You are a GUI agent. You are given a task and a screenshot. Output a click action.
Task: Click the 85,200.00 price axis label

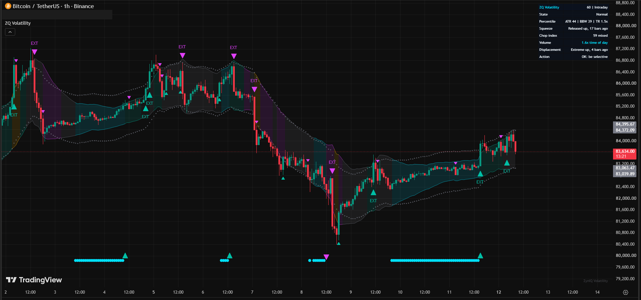pyautogui.click(x=625, y=107)
